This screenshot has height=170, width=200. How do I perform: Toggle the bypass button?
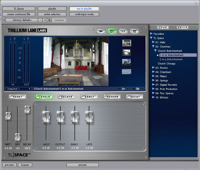pyautogui.click(x=25, y=165)
